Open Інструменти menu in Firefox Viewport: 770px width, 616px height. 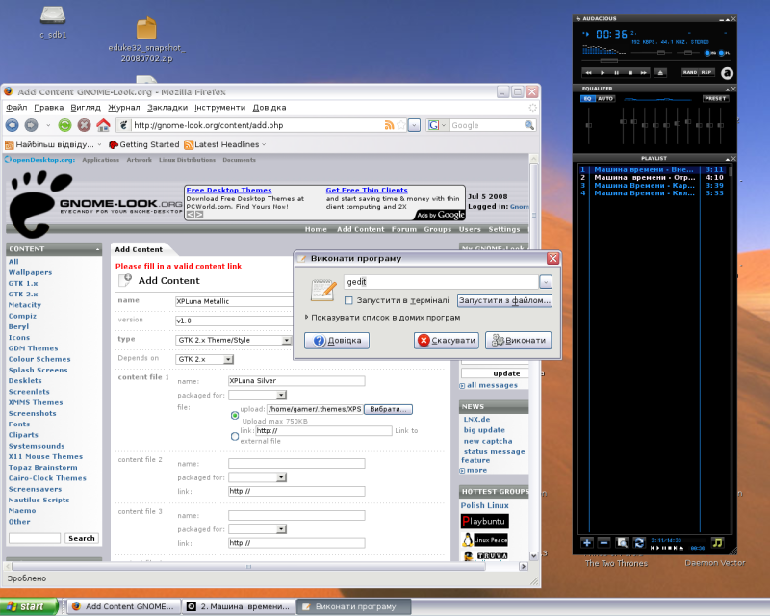coord(219,108)
